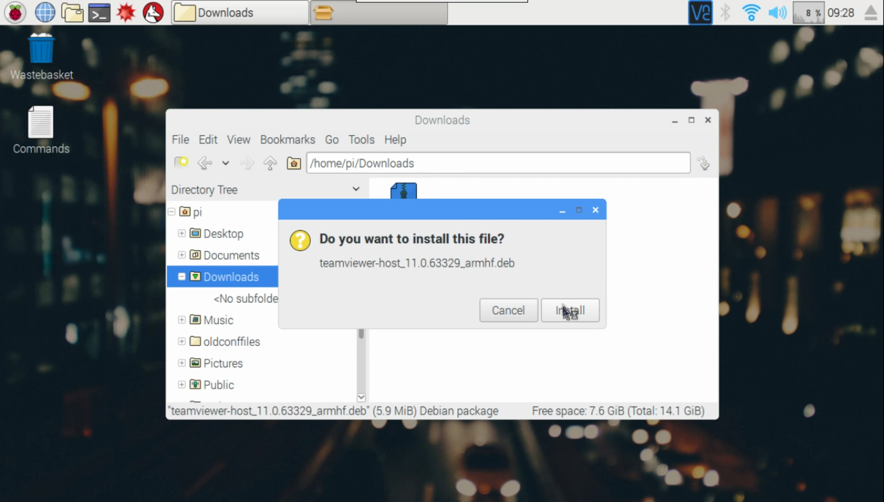The width and height of the screenshot is (884, 502).
Task: Launch the terminal from the taskbar
Action: (99, 12)
